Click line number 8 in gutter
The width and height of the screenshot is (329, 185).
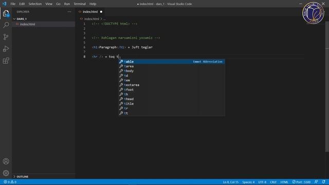pos(84,57)
